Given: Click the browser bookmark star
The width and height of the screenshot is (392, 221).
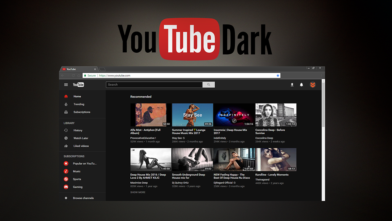Looking at the screenshot, I should pos(278,75).
